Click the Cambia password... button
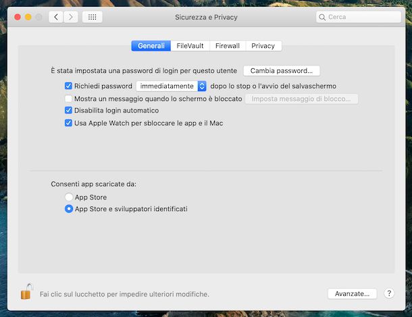Viewport: 412px width, 317px height. coord(282,71)
